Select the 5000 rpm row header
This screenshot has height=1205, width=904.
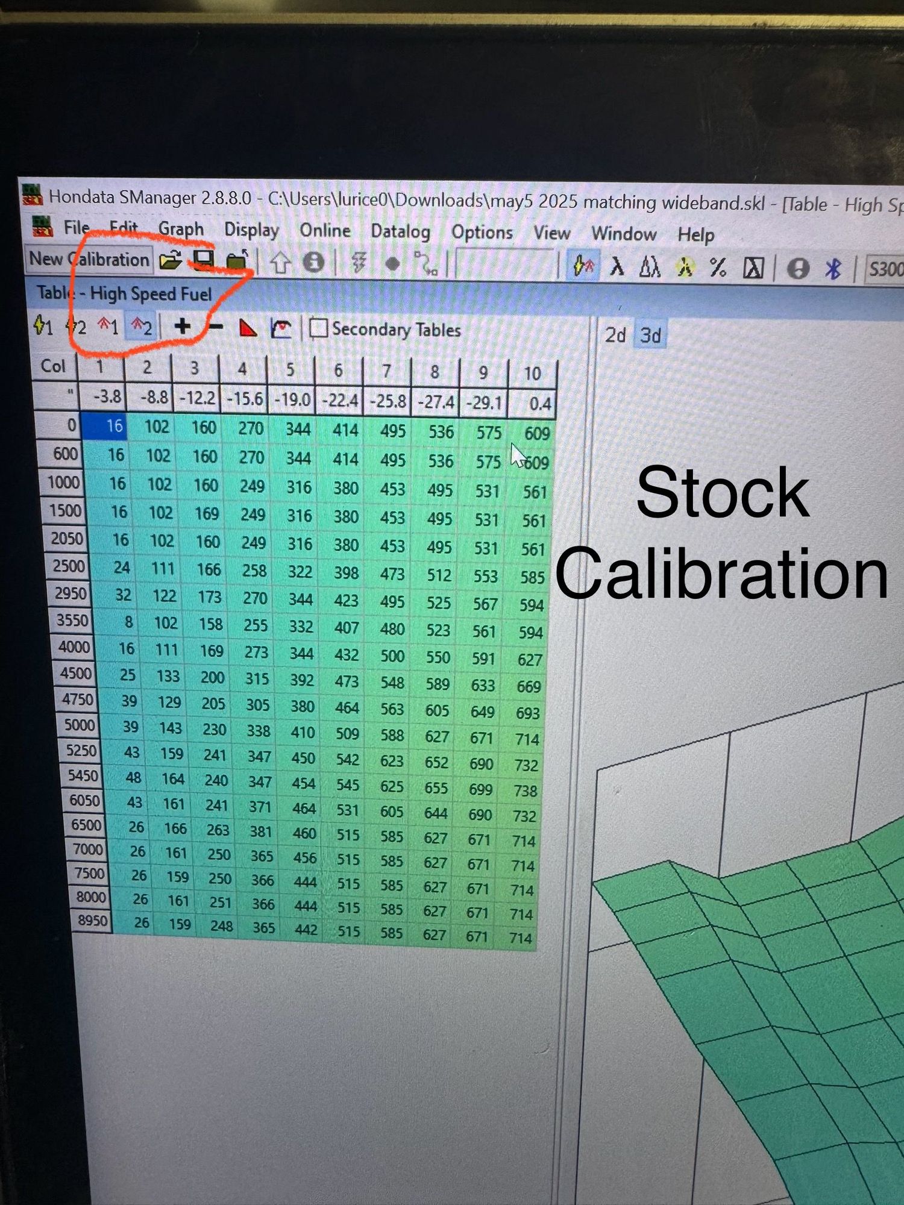[79, 725]
